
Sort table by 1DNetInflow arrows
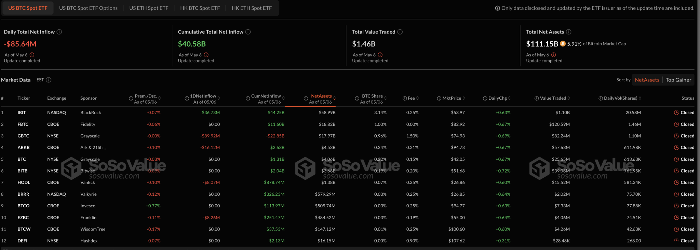coord(219,98)
